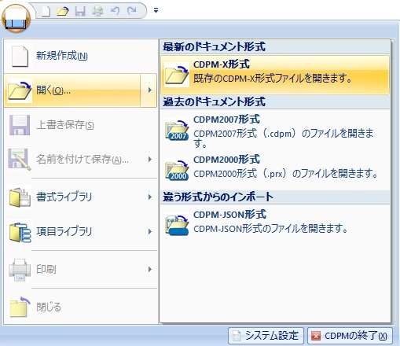Click the システム設定 button
Screen dimensions: 400x346
(x=266, y=336)
